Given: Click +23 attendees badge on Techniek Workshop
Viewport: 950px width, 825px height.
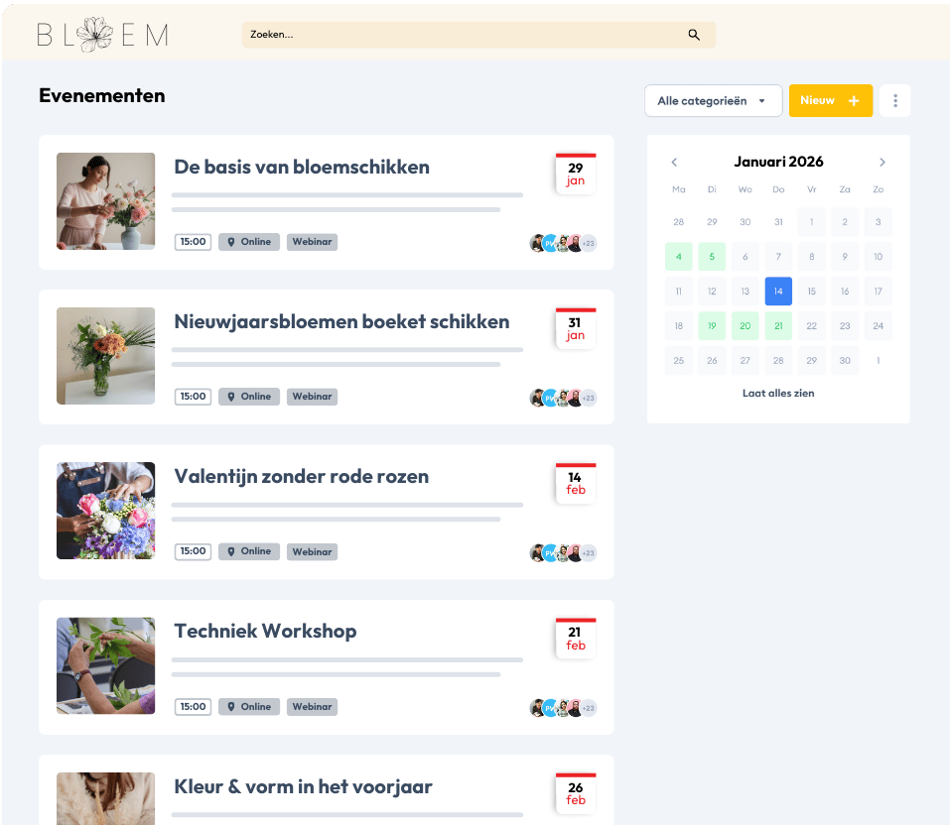Looking at the screenshot, I should (589, 708).
